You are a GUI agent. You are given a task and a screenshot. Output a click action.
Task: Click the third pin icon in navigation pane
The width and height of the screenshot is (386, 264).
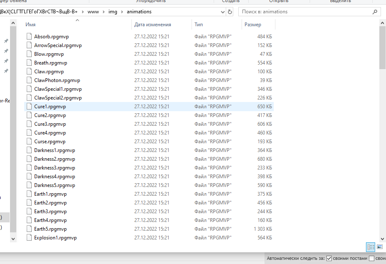tap(6, 61)
